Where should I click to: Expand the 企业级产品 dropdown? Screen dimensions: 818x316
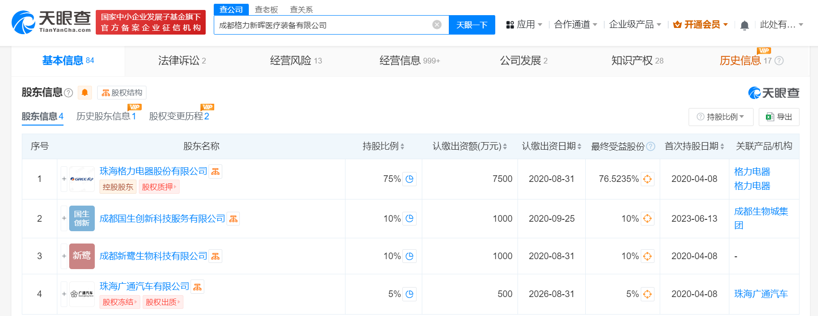click(635, 25)
